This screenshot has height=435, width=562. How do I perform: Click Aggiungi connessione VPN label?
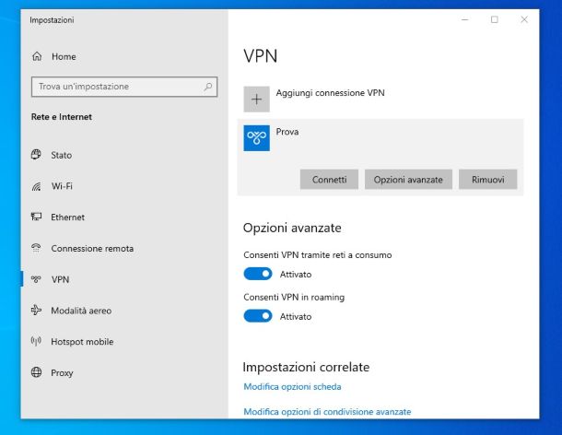[330, 93]
